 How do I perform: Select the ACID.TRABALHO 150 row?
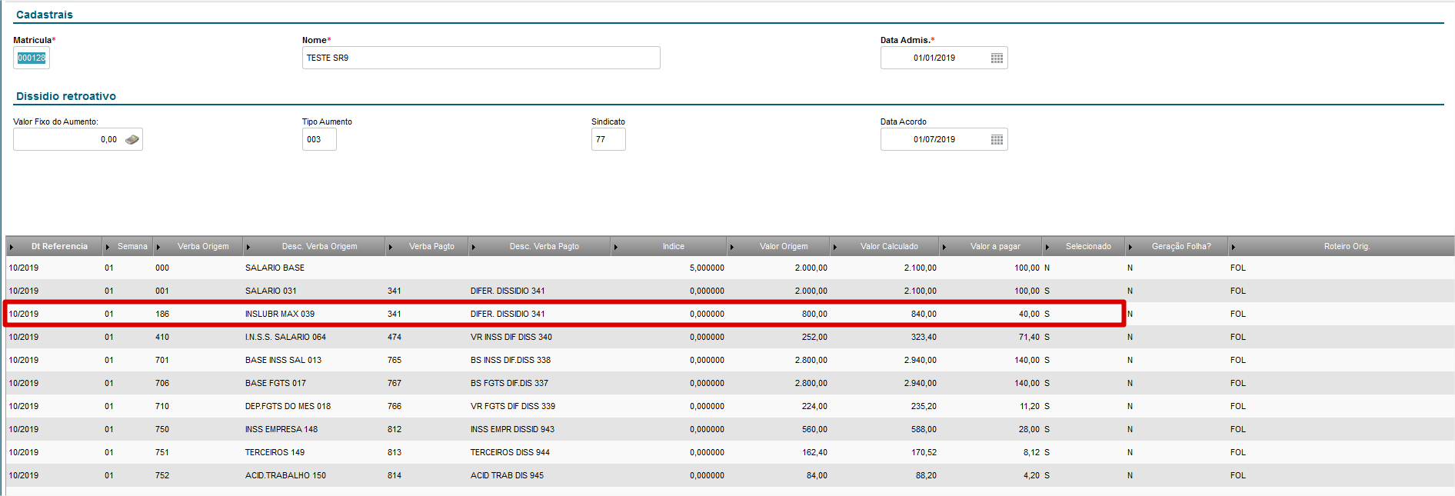pos(730,475)
